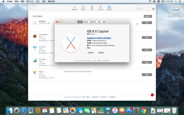Open the 常見問題集 footer link
The image size is (184, 115).
click(x=112, y=97)
